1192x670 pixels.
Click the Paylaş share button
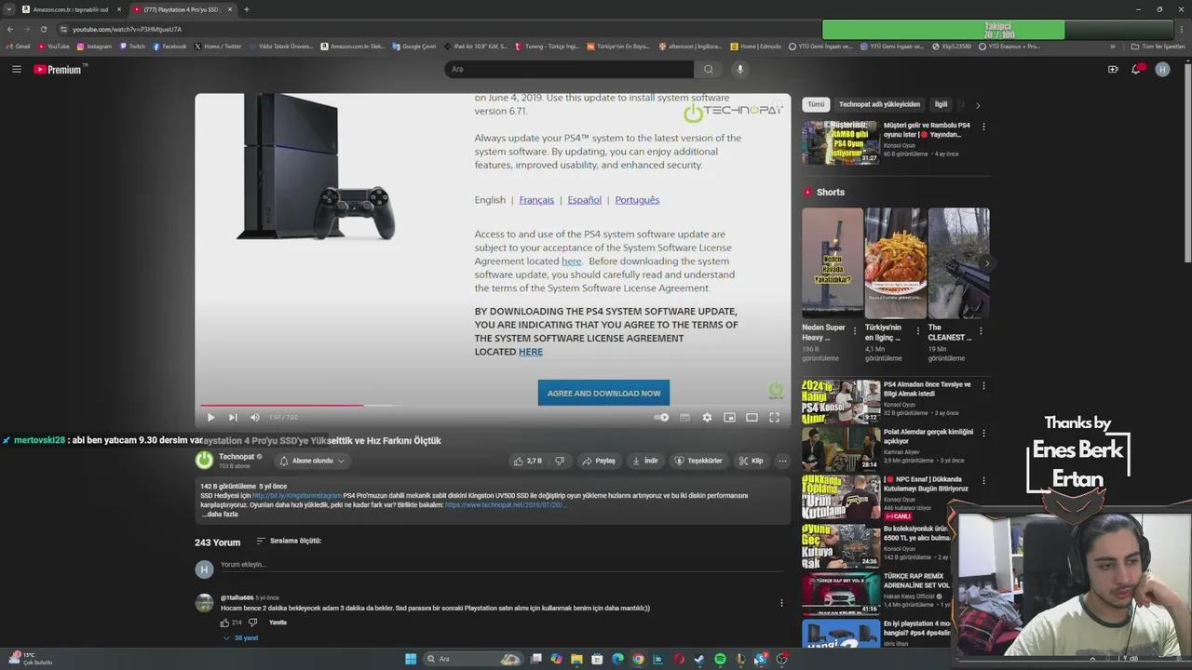click(x=599, y=461)
